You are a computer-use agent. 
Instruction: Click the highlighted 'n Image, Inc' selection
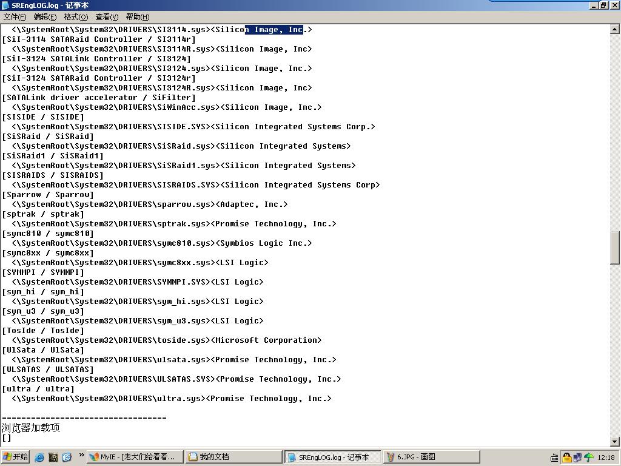[x=274, y=30]
